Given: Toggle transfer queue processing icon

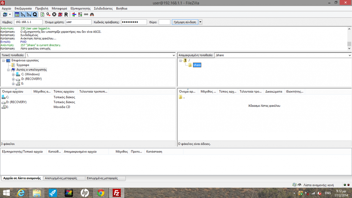Looking at the screenshot, I should point(48,14).
